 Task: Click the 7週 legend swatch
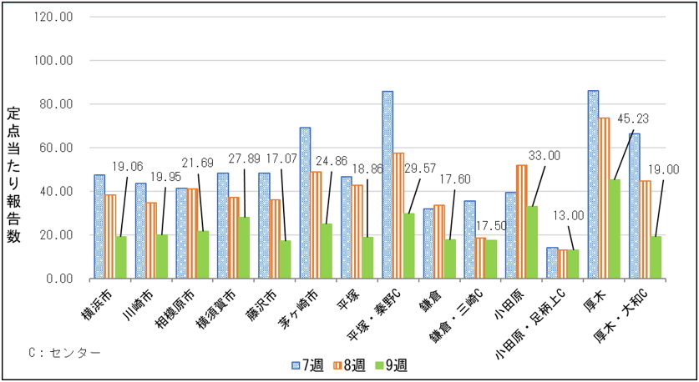(x=296, y=365)
